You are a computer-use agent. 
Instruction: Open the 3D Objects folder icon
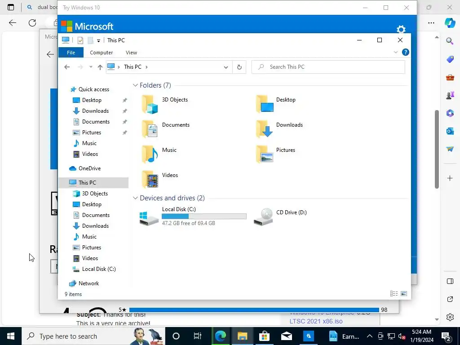(x=150, y=104)
